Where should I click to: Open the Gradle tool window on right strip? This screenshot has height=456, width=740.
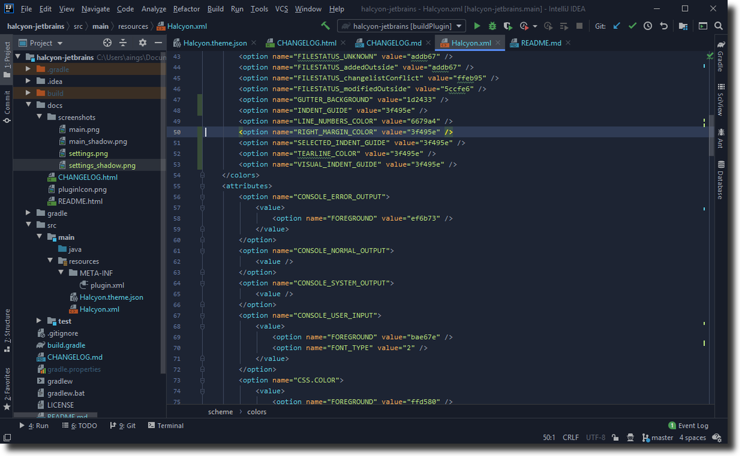(x=721, y=56)
